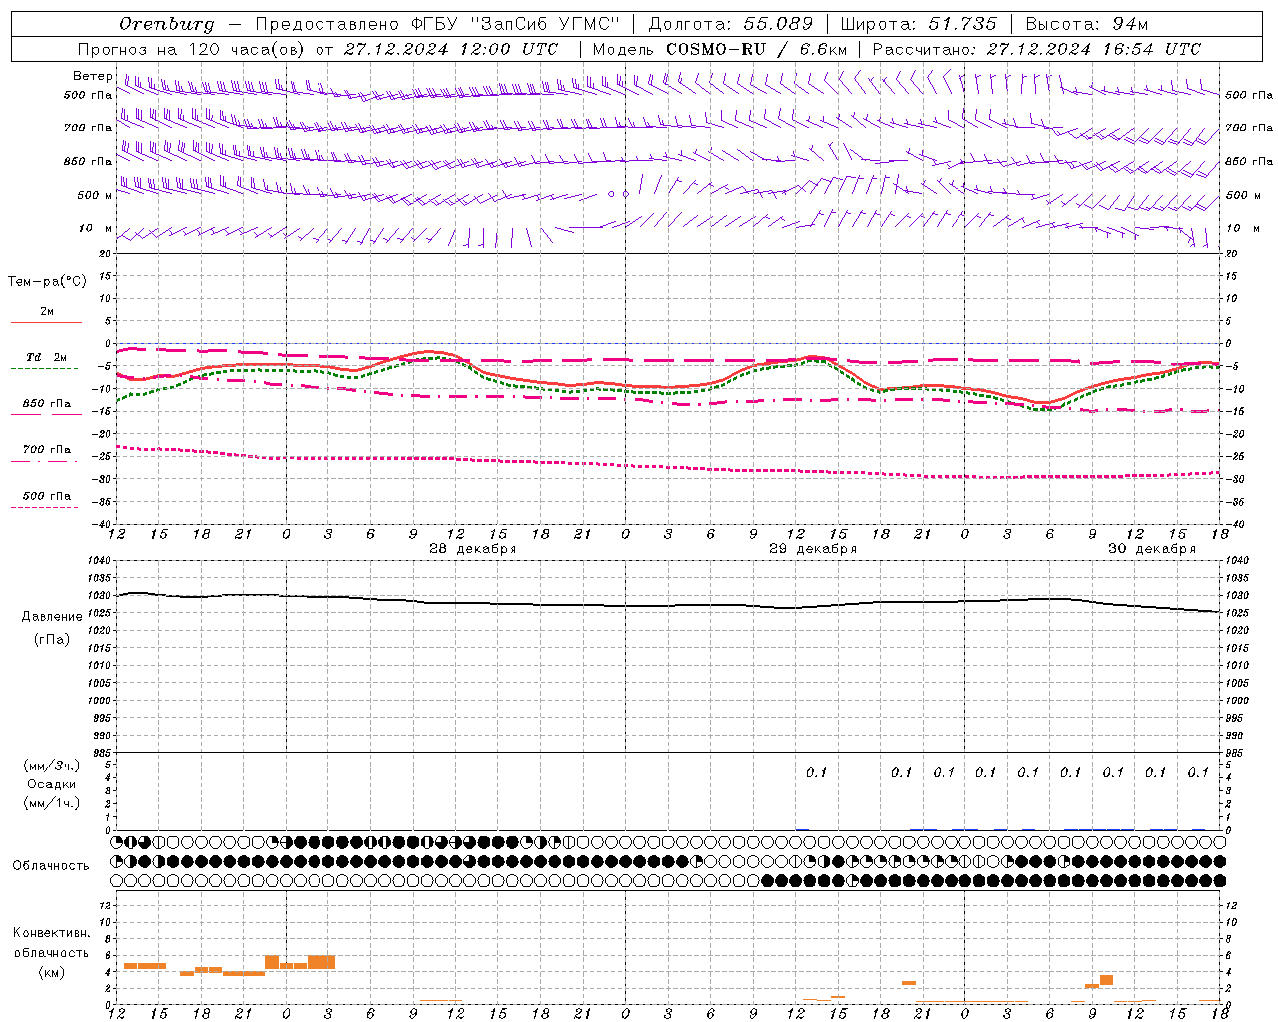Click the "2м" temperature legend entry
1278x1022 pixels.
[x=47, y=311]
